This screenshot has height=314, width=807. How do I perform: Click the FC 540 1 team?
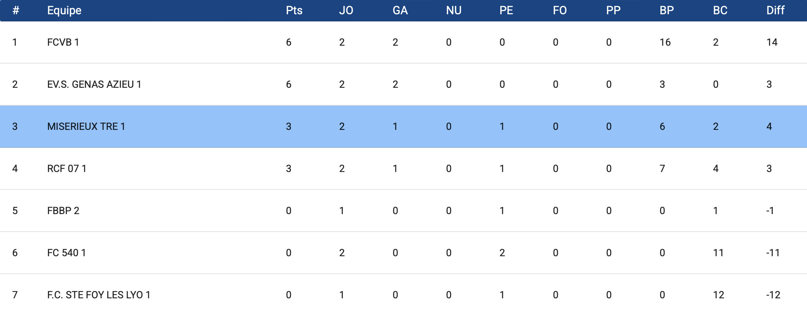point(66,253)
